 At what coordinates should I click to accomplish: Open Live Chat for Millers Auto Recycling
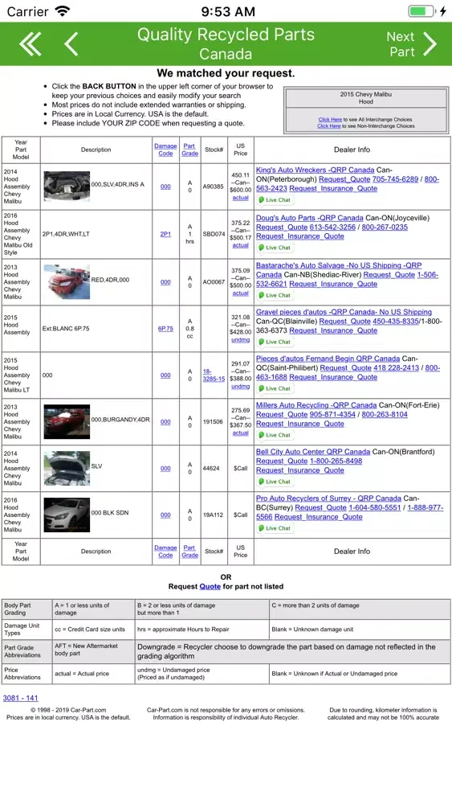(x=275, y=435)
